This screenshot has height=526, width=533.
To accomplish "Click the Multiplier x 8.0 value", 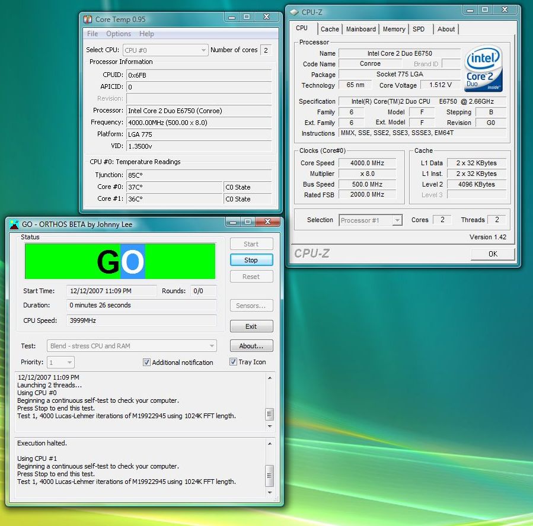I will pos(367,174).
